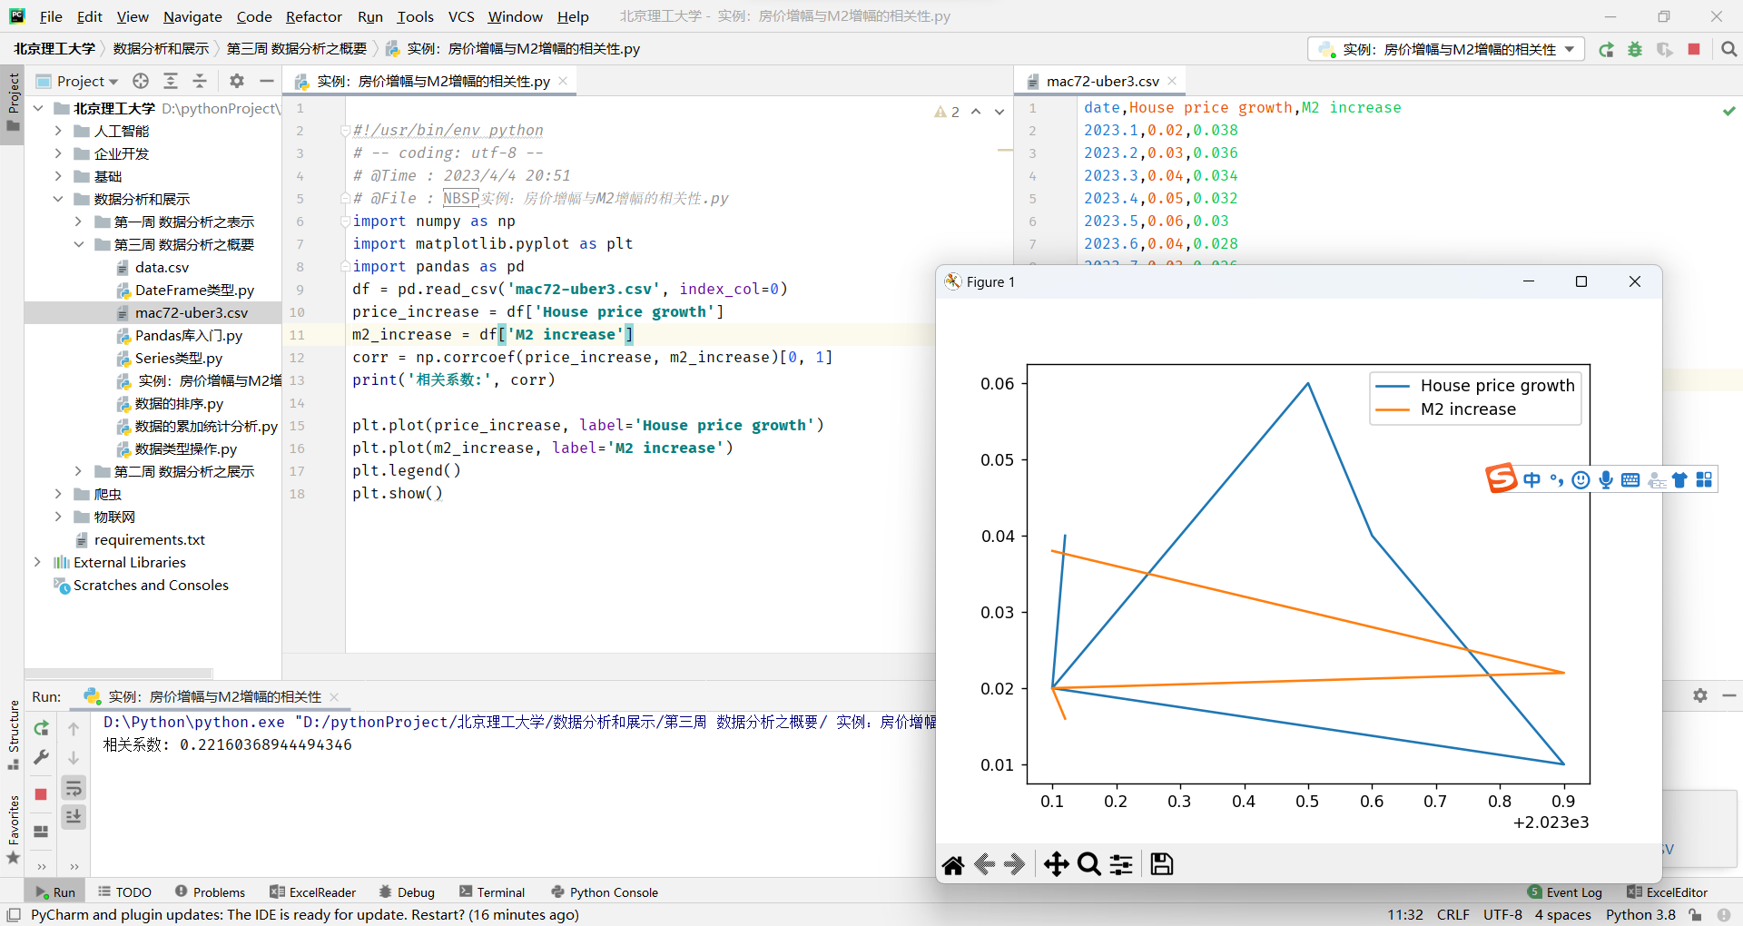This screenshot has height=926, width=1743.
Task: Toggle Sogou punctuation mode
Action: point(1557,479)
